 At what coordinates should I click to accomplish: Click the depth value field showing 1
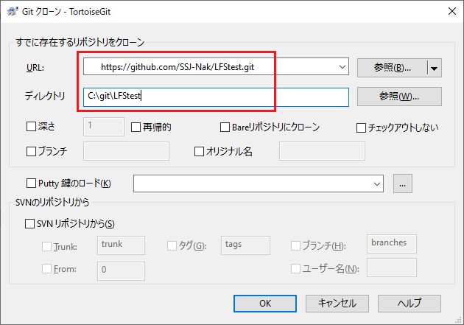pos(104,127)
